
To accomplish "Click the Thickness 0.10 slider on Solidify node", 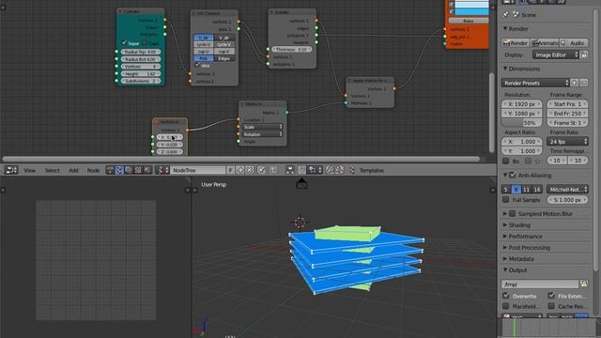I will coord(291,50).
